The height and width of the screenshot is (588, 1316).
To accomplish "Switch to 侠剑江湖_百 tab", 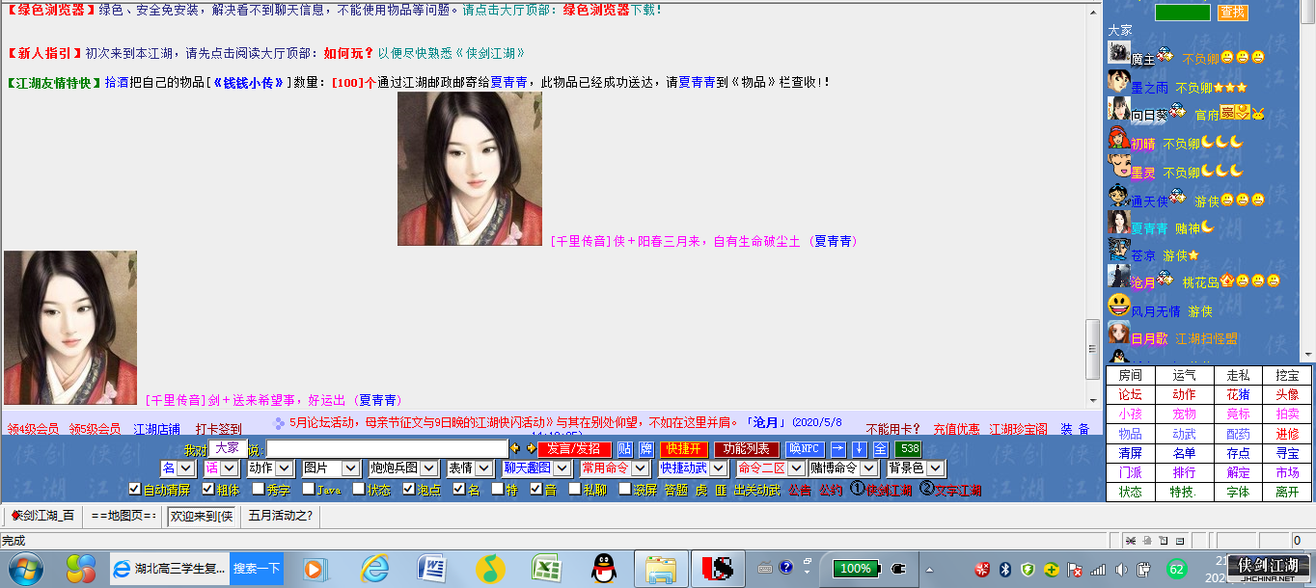I will pyautogui.click(x=42, y=516).
